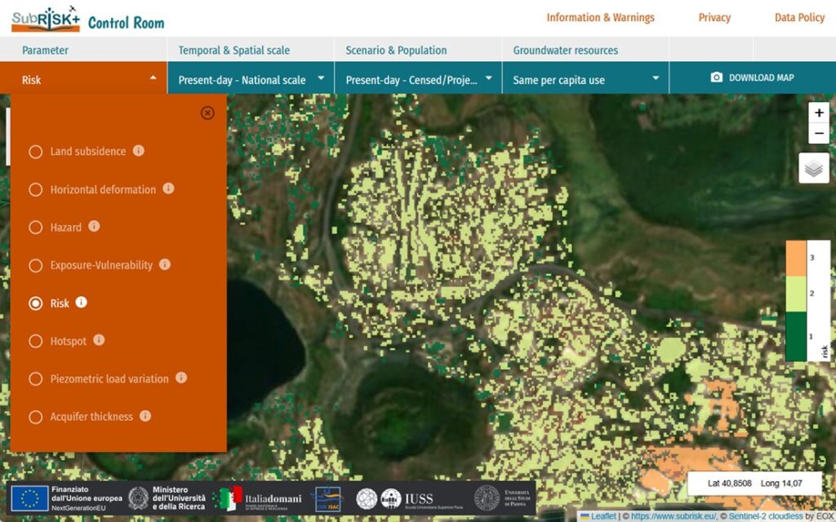Open the map layers control

814,168
